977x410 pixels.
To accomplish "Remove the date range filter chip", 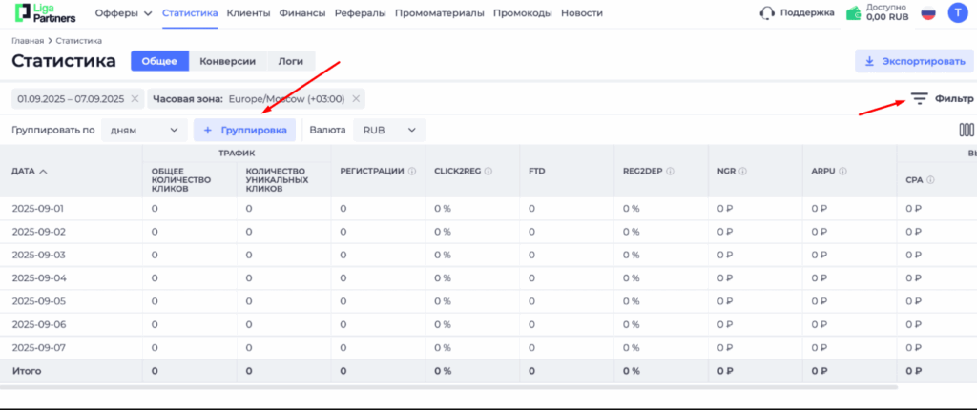I will coord(135,98).
